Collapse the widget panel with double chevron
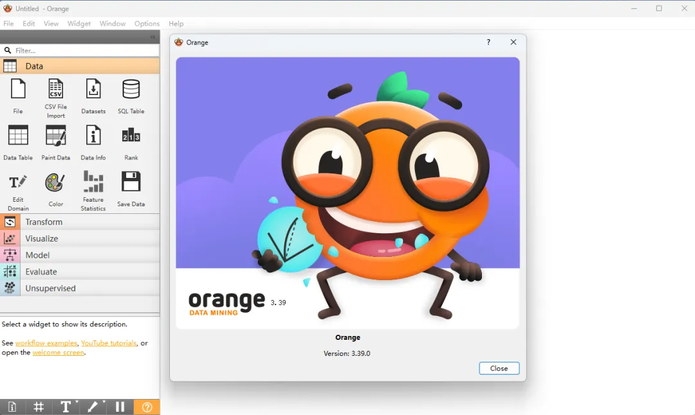Screen dimensions: 695x415 pyautogui.click(x=153, y=37)
